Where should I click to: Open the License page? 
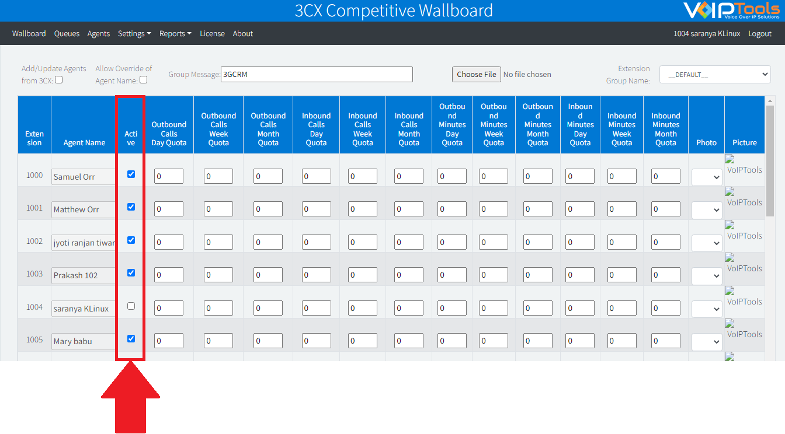tap(212, 34)
